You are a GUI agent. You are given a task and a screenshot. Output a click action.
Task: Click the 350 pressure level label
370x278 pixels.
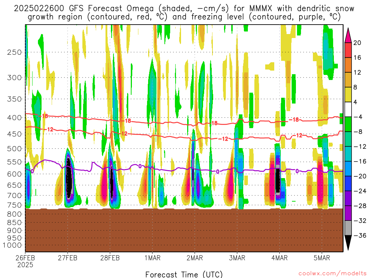[14, 99]
